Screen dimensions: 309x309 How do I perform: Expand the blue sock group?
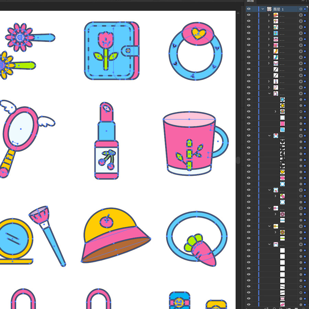tap(269, 57)
